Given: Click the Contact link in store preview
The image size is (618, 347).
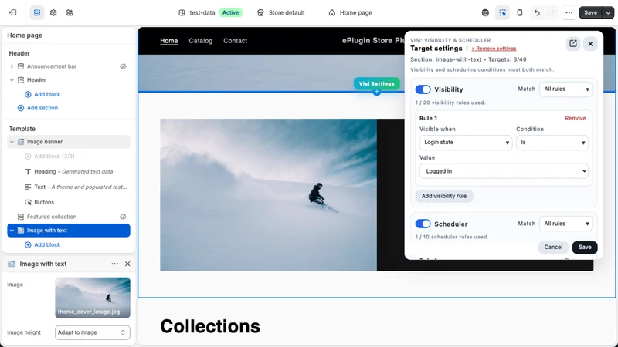Looking at the screenshot, I should click(x=236, y=41).
